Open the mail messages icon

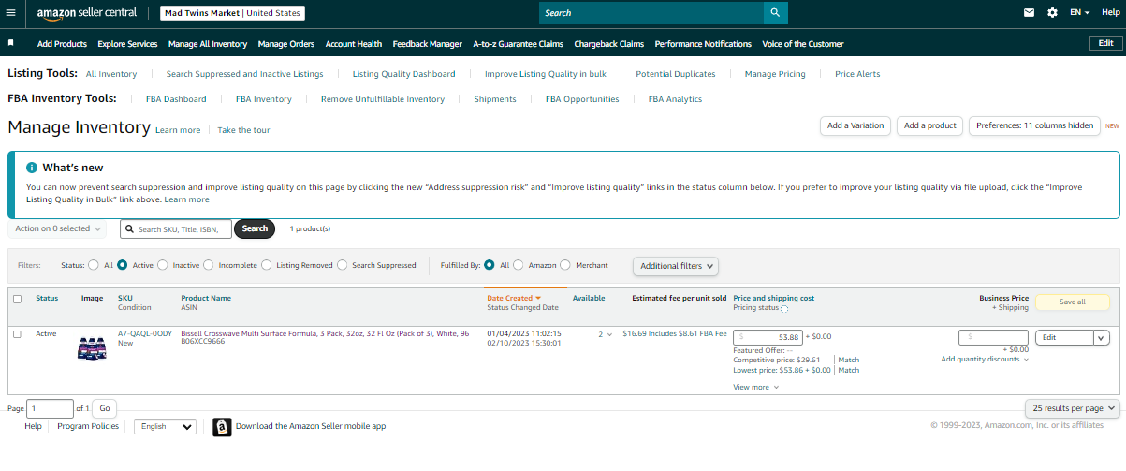(x=1030, y=13)
